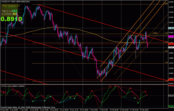Click the 0.8805 price axis label
The width and height of the screenshot is (174, 111).
click(x=171, y=58)
